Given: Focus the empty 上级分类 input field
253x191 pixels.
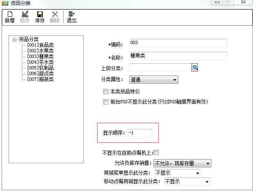Looking at the screenshot, I should click(x=160, y=67).
